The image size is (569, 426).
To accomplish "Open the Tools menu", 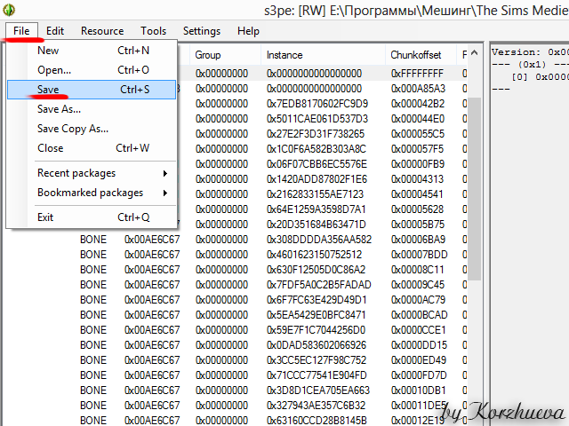I will (153, 31).
